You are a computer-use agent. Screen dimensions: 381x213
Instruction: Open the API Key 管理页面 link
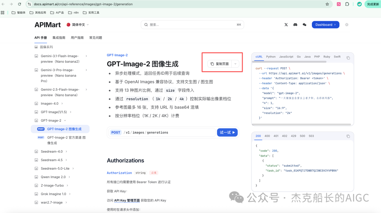[127, 200]
